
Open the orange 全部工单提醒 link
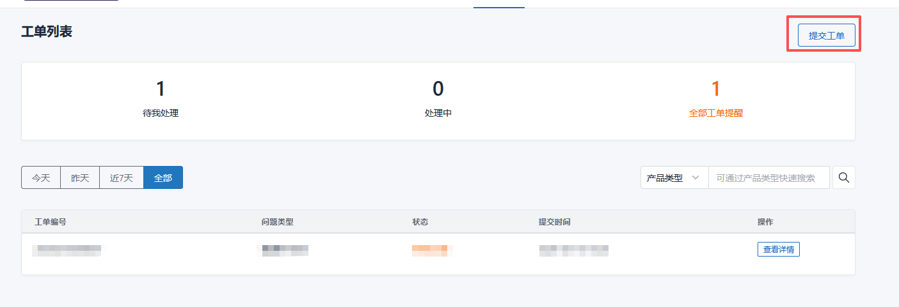(715, 113)
